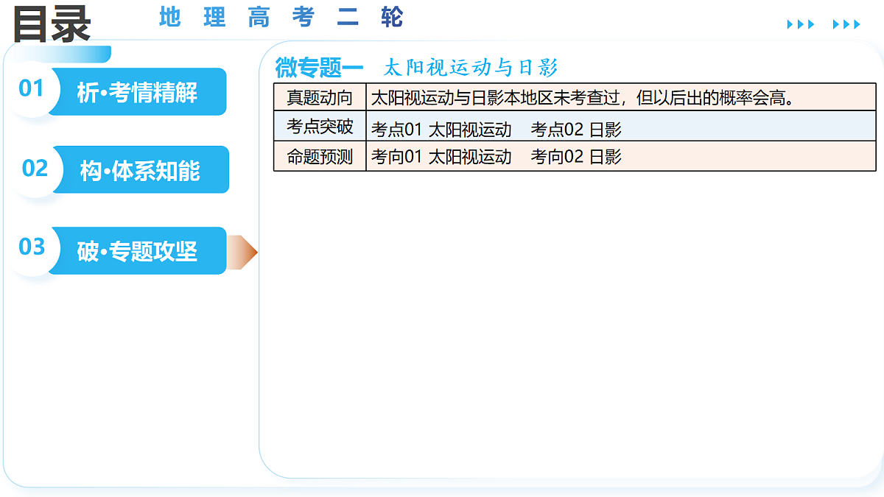The height and width of the screenshot is (497, 884).
Task: Click 考向02 日影 text
Action: (576, 157)
